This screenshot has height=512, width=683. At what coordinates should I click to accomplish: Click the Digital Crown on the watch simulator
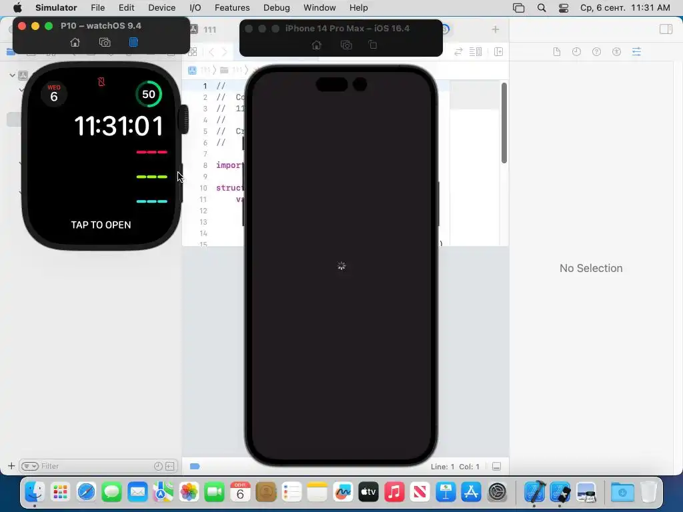pos(184,119)
